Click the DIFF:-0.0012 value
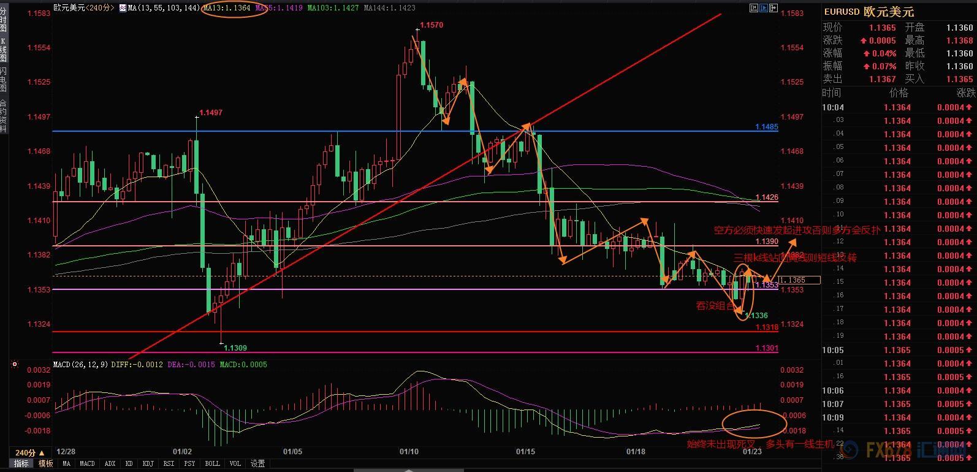This screenshot has width=977, height=472. tap(137, 364)
